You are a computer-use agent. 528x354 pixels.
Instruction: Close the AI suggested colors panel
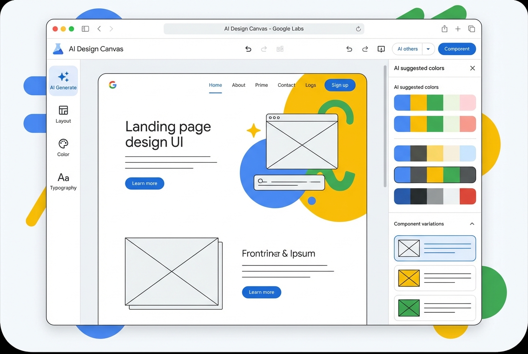[x=472, y=68]
